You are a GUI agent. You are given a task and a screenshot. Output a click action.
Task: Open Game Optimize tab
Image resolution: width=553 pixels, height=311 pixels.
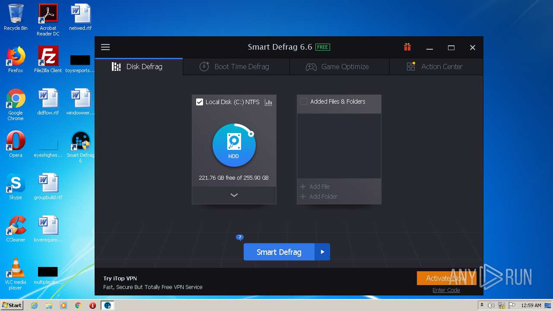pos(340,67)
